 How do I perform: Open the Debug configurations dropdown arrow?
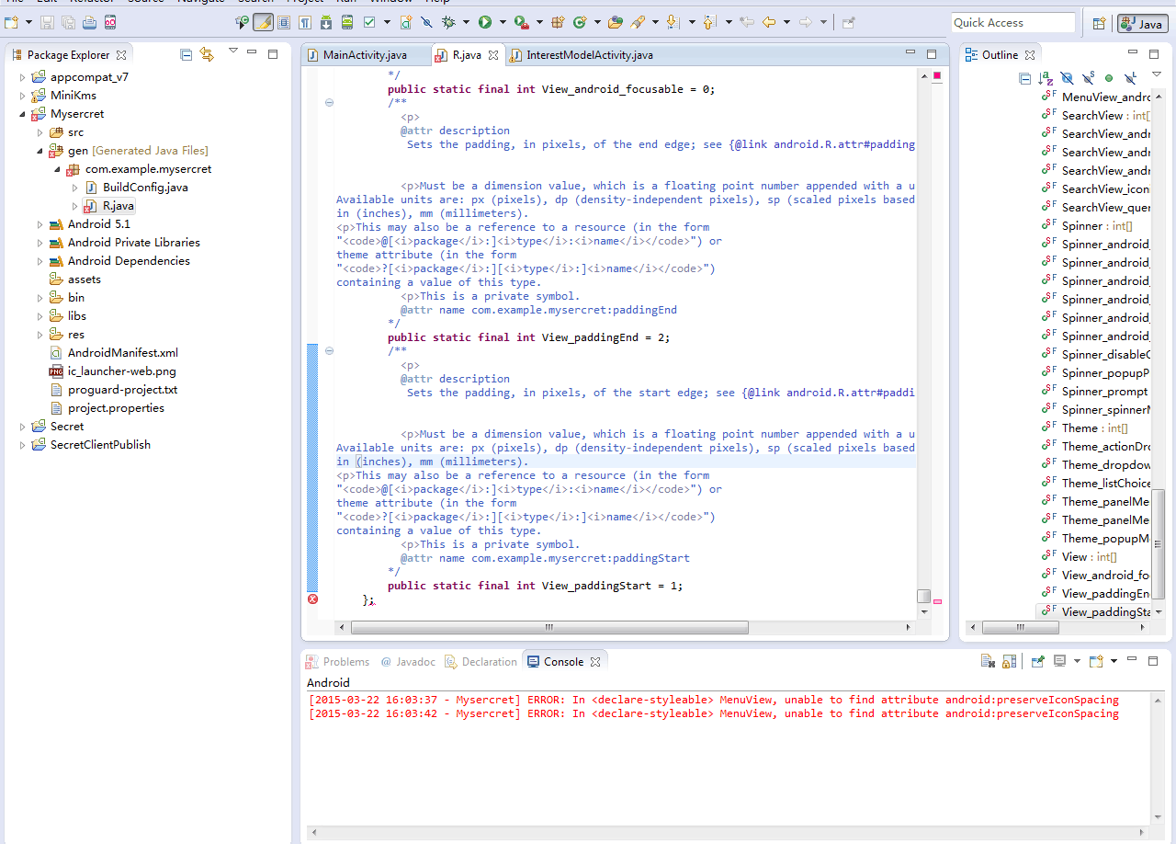click(466, 22)
